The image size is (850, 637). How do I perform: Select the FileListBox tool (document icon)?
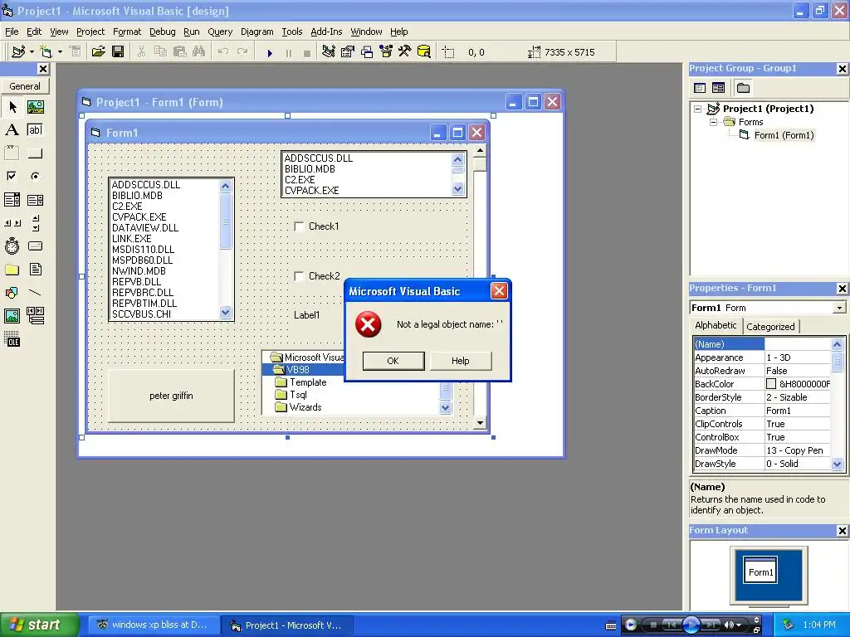(x=35, y=270)
